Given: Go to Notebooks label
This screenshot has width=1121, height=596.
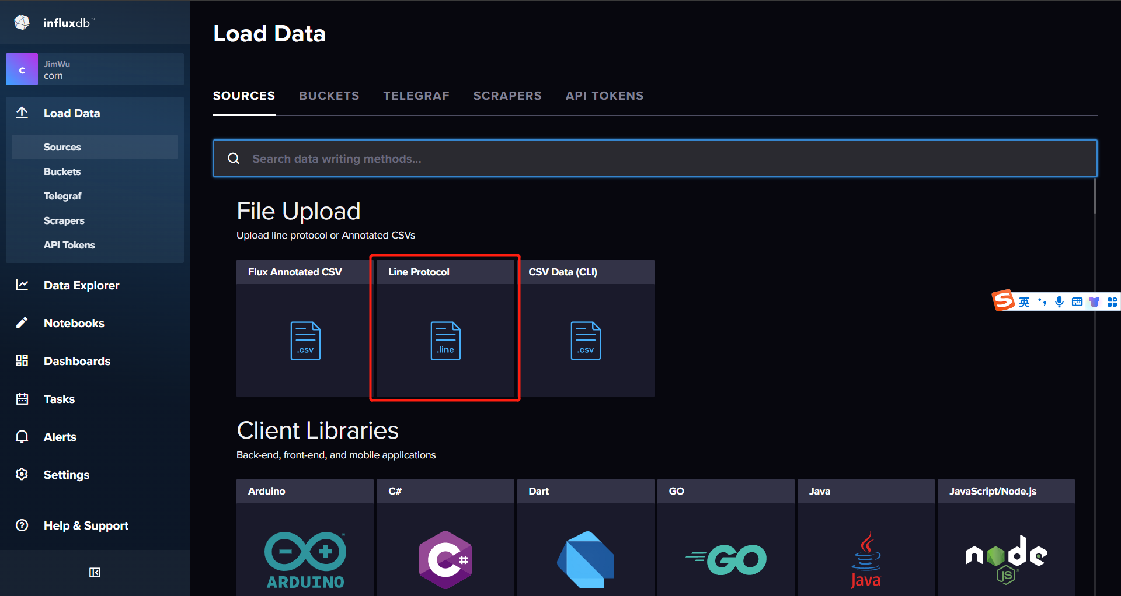Looking at the screenshot, I should pos(74,323).
